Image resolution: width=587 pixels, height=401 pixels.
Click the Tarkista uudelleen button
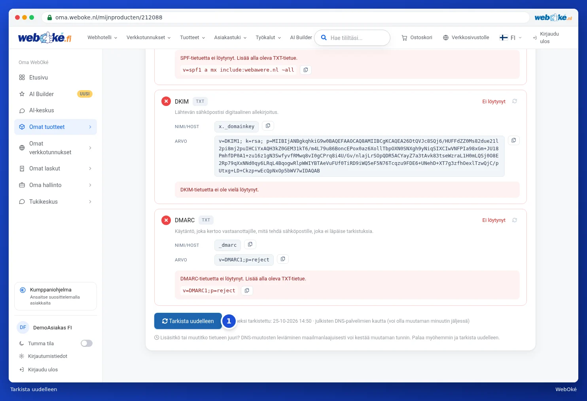point(188,321)
